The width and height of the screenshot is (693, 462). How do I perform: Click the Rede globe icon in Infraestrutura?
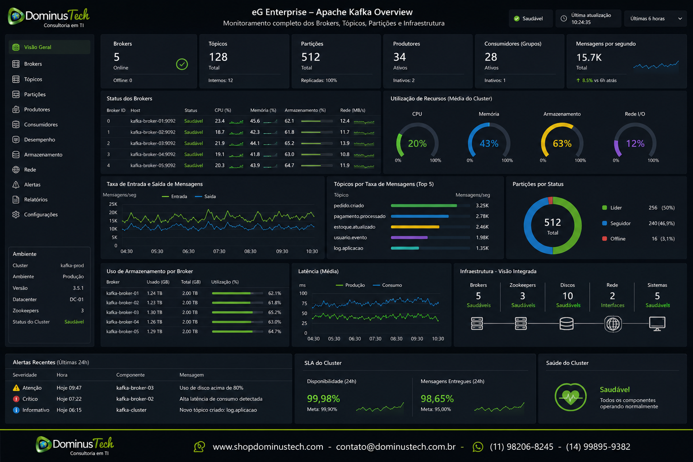(613, 323)
